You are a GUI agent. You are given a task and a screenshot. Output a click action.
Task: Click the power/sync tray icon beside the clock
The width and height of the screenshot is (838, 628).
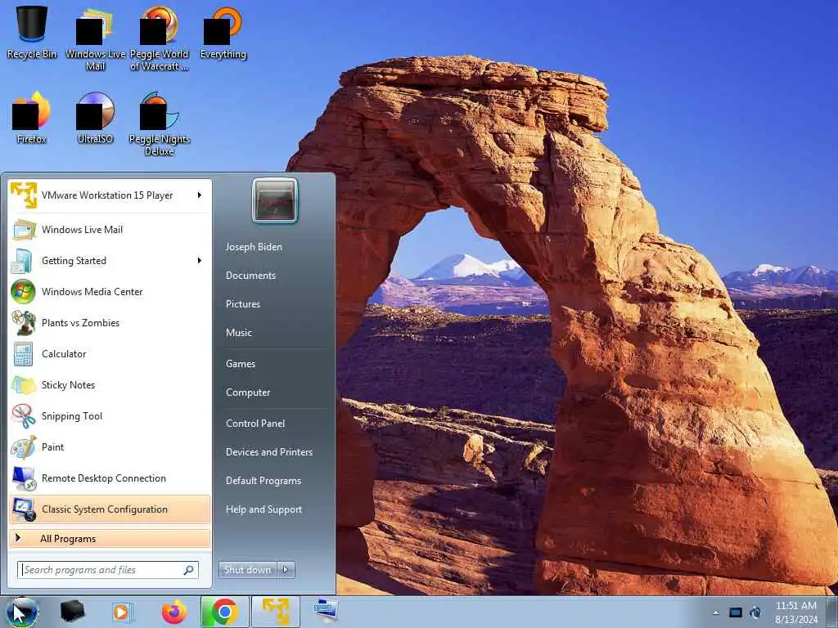click(x=755, y=612)
